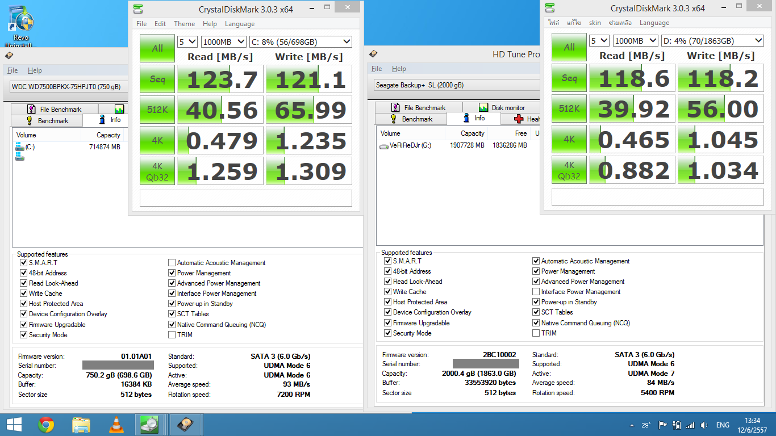This screenshot has height=436, width=776.
Task: Select the (C:) volume row in WDC window
Action: tap(26, 147)
